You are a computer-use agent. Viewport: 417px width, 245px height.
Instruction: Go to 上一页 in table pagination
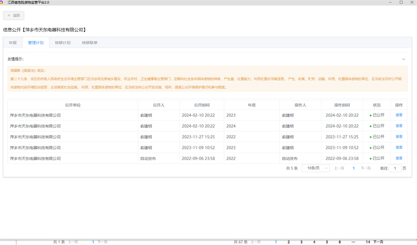(x=339, y=168)
